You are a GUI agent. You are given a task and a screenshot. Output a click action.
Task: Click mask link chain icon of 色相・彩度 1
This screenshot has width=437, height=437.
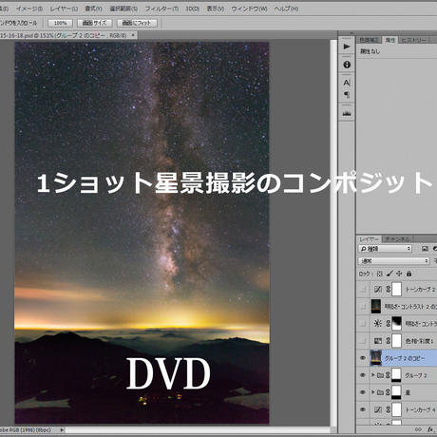[x=388, y=341]
